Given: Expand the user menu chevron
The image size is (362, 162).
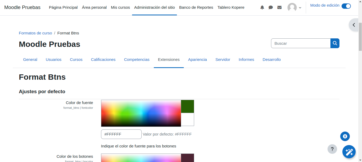Looking at the screenshot, I should pyautogui.click(x=300, y=8).
